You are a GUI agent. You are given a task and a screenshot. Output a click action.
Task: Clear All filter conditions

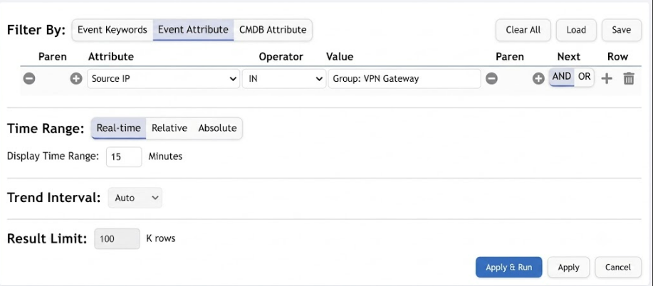[x=523, y=30]
